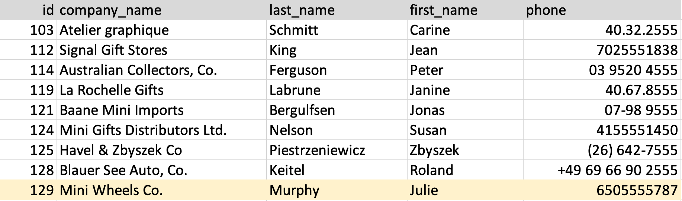The image size is (682, 201).
Task: Click first name Janine cell
Action: tap(430, 90)
